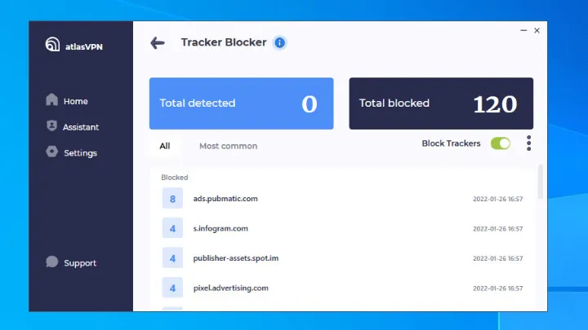Close the atlasVPN window
This screenshot has width=588, height=330.
[x=537, y=30]
